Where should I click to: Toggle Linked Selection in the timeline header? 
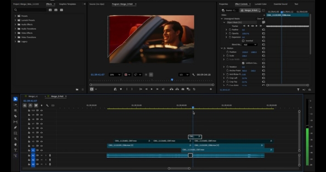tap(36, 105)
